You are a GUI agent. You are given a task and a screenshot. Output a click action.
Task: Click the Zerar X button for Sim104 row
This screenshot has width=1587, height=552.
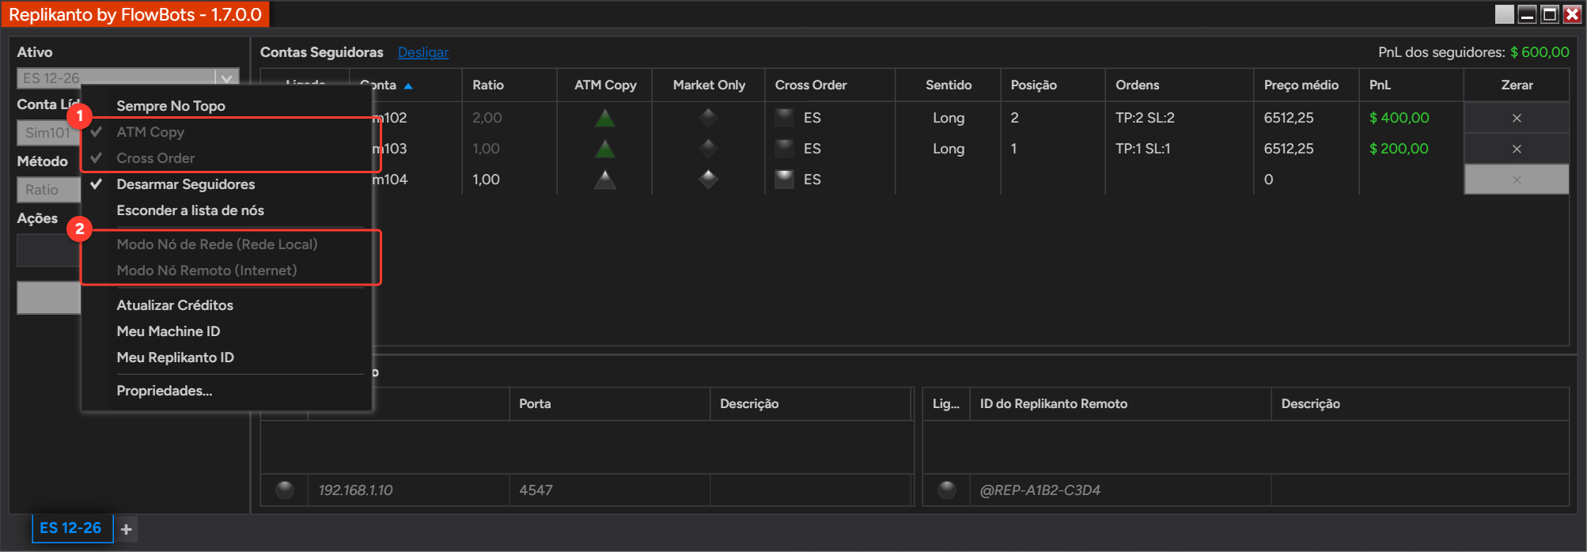pyautogui.click(x=1516, y=180)
